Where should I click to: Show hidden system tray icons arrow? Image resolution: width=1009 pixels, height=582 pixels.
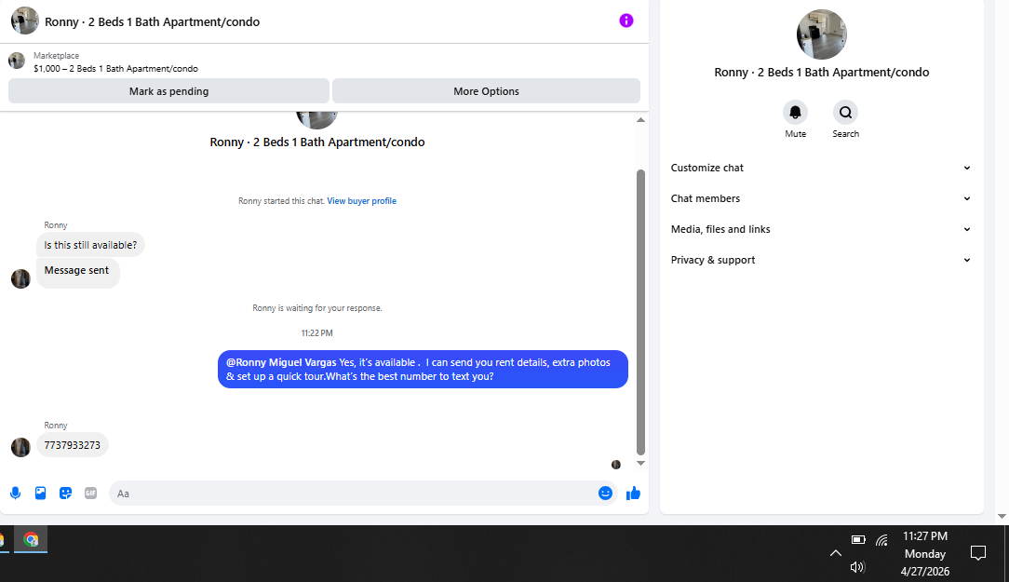coord(835,553)
